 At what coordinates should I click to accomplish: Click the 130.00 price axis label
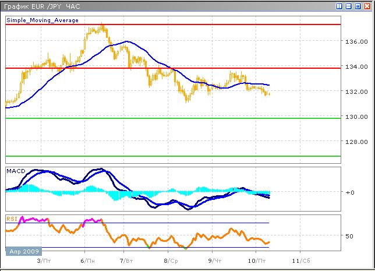[356, 117]
